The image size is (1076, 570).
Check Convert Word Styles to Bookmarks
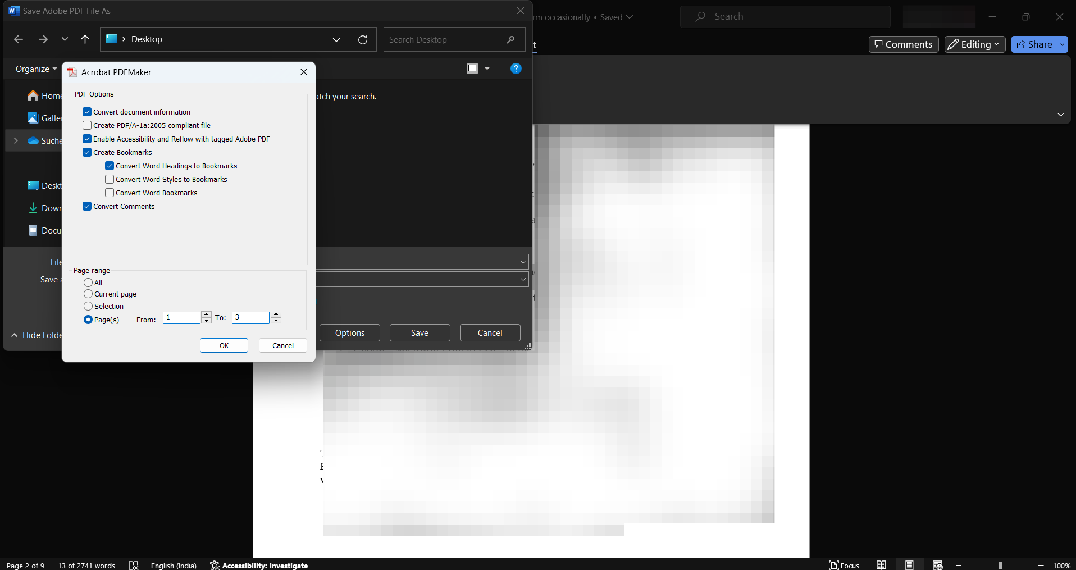click(x=109, y=179)
